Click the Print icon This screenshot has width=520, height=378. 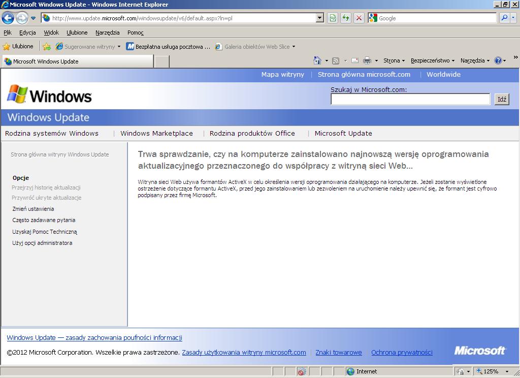367,60
